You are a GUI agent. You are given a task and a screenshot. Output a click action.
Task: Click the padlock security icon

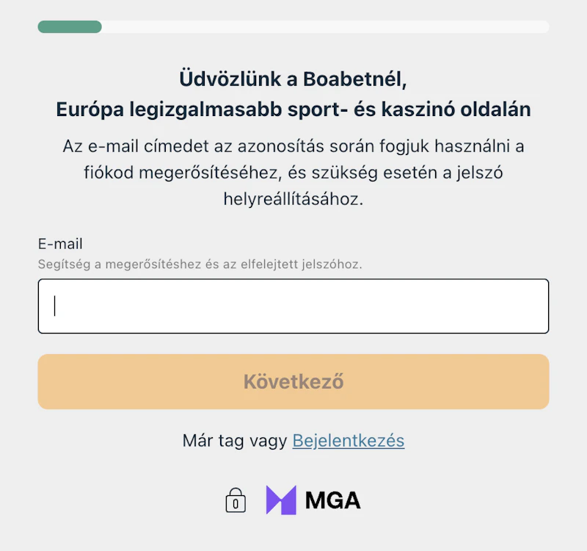pyautogui.click(x=235, y=500)
